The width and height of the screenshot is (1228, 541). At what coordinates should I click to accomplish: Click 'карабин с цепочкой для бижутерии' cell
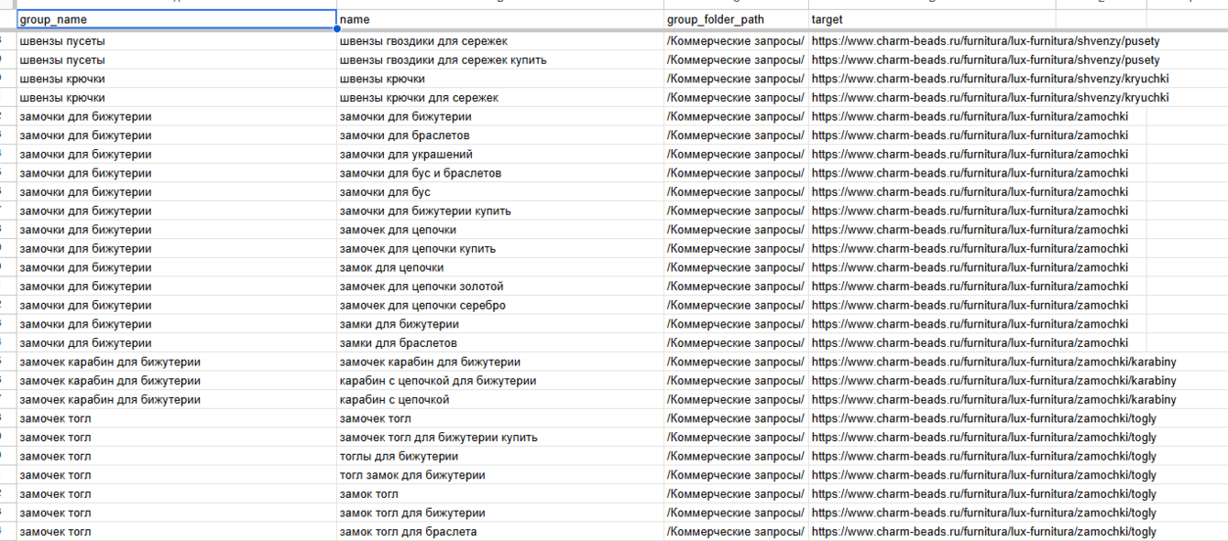tap(500, 381)
